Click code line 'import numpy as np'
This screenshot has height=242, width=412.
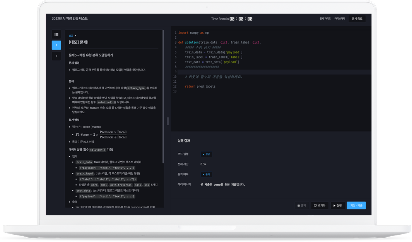click(x=193, y=33)
